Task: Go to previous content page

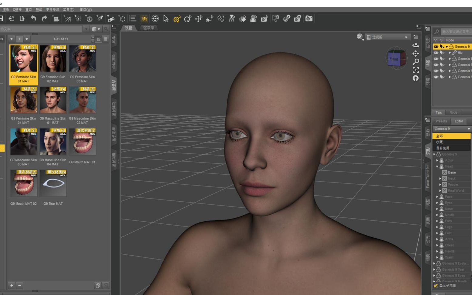Action: click(x=12, y=39)
